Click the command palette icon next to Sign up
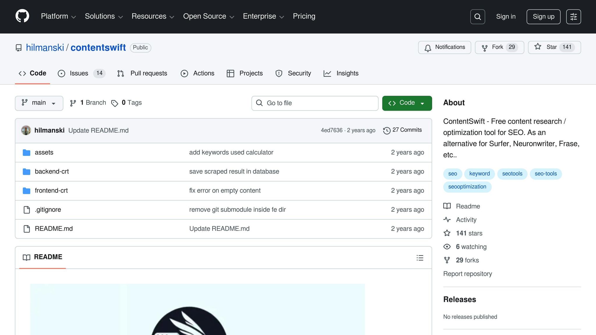 (573, 17)
